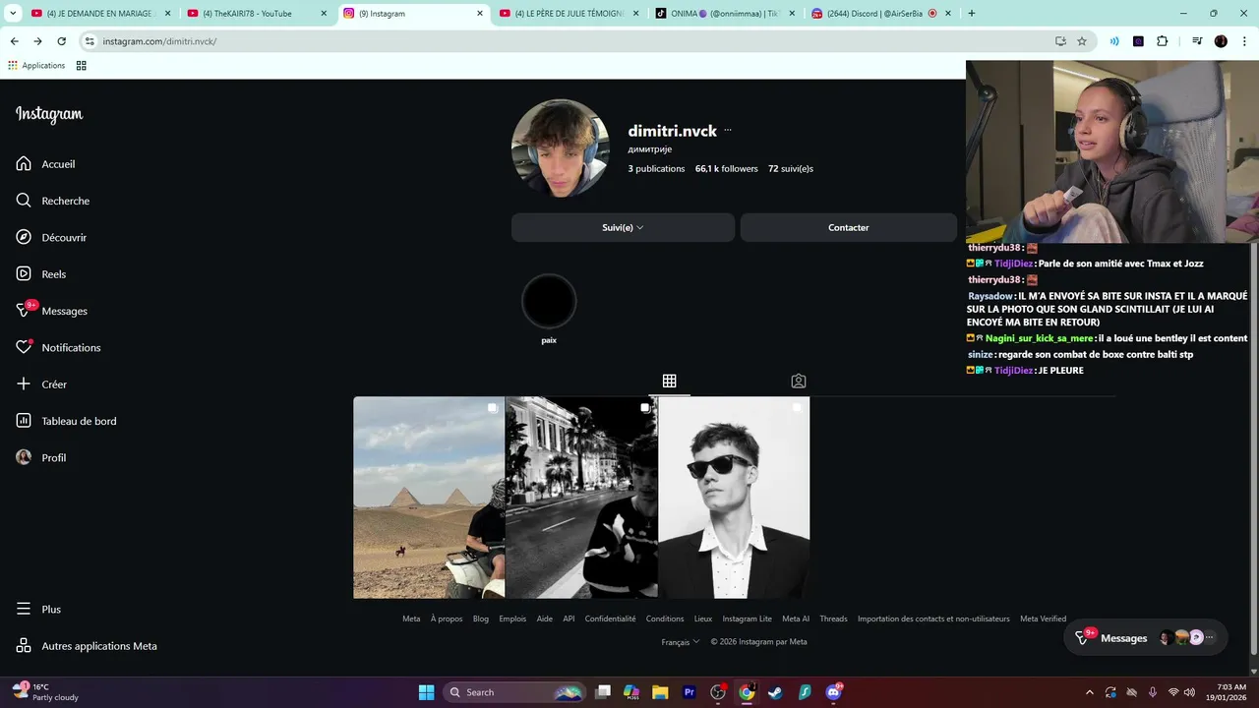Open Autres applications Meta icon

coord(24,646)
